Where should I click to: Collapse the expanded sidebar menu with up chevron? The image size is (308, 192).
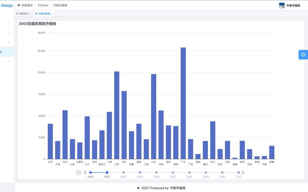point(9,42)
